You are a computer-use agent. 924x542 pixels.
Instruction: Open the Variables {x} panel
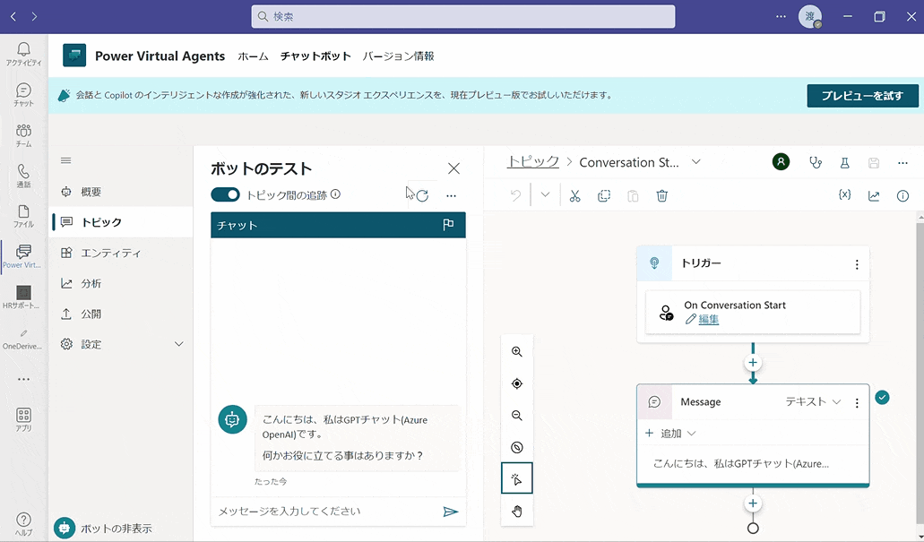click(844, 194)
